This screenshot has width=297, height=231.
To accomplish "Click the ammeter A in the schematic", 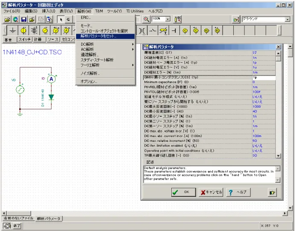I will click(x=51, y=79).
